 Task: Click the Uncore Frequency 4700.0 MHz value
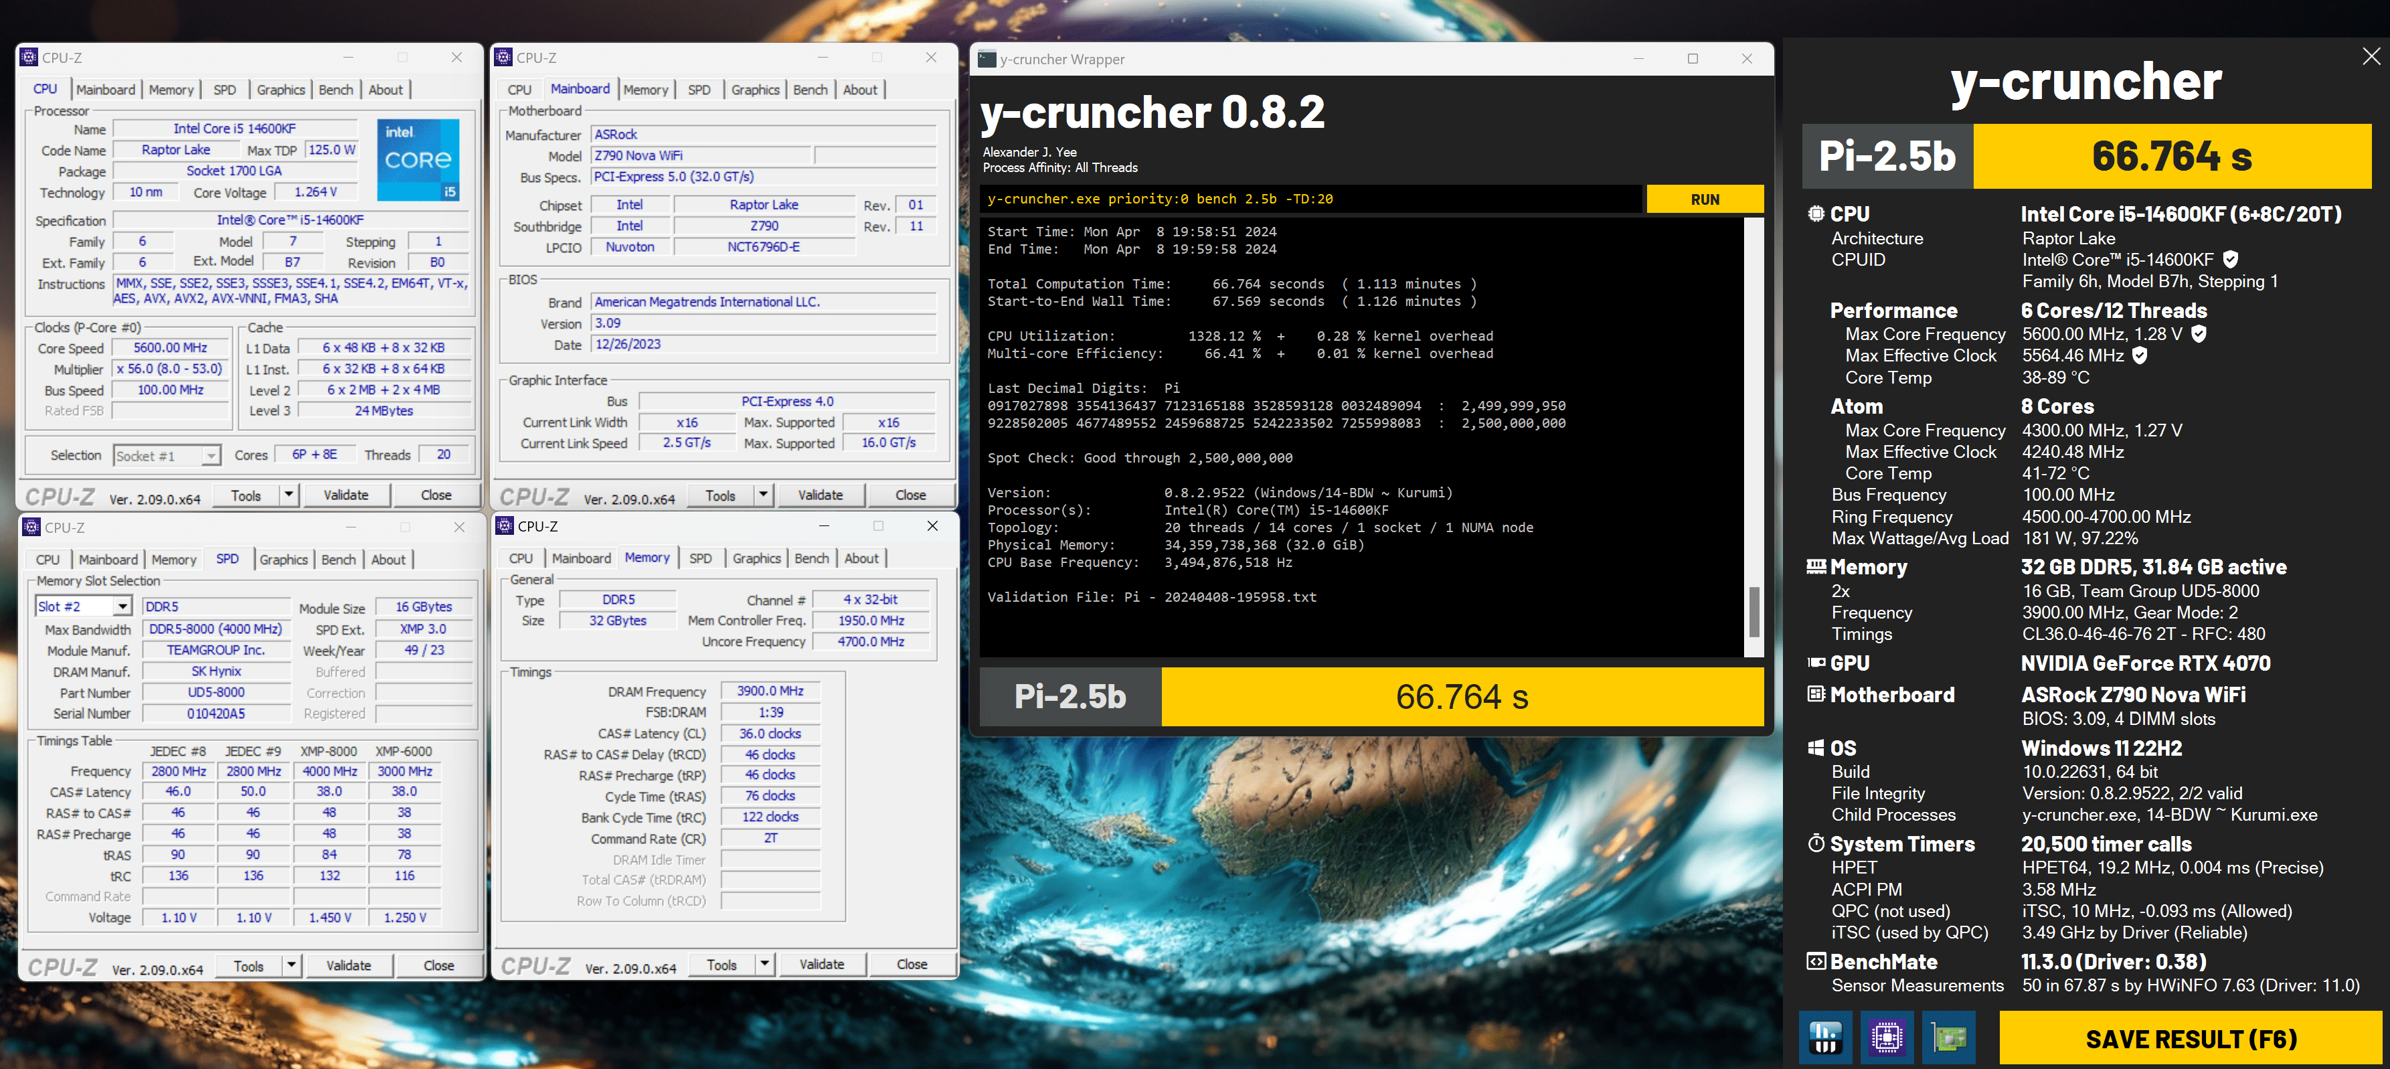(871, 642)
